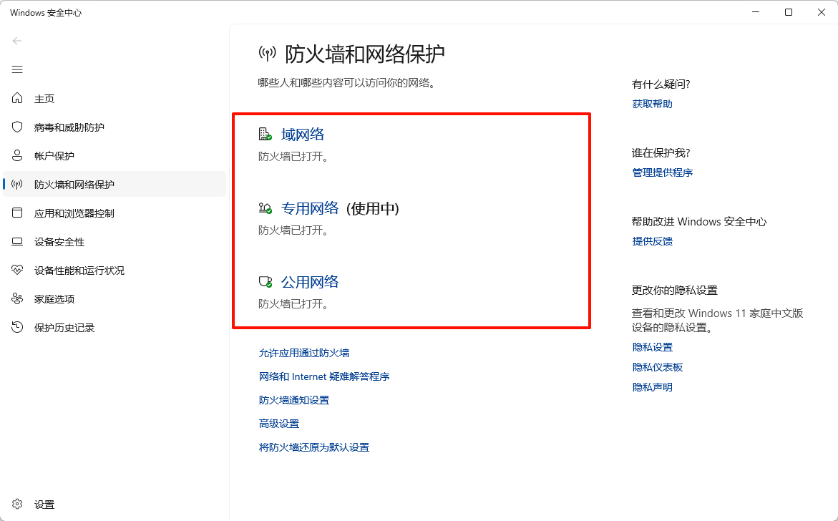Select the 帐户保护 person icon
This screenshot has height=521, width=838.
[16, 155]
